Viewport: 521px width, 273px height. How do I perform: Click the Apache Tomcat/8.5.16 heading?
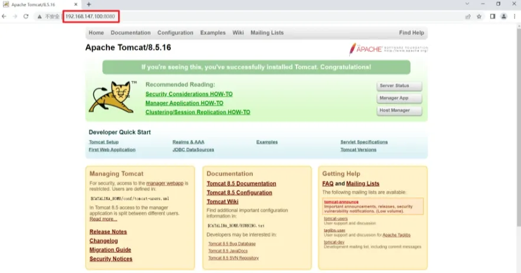point(128,47)
